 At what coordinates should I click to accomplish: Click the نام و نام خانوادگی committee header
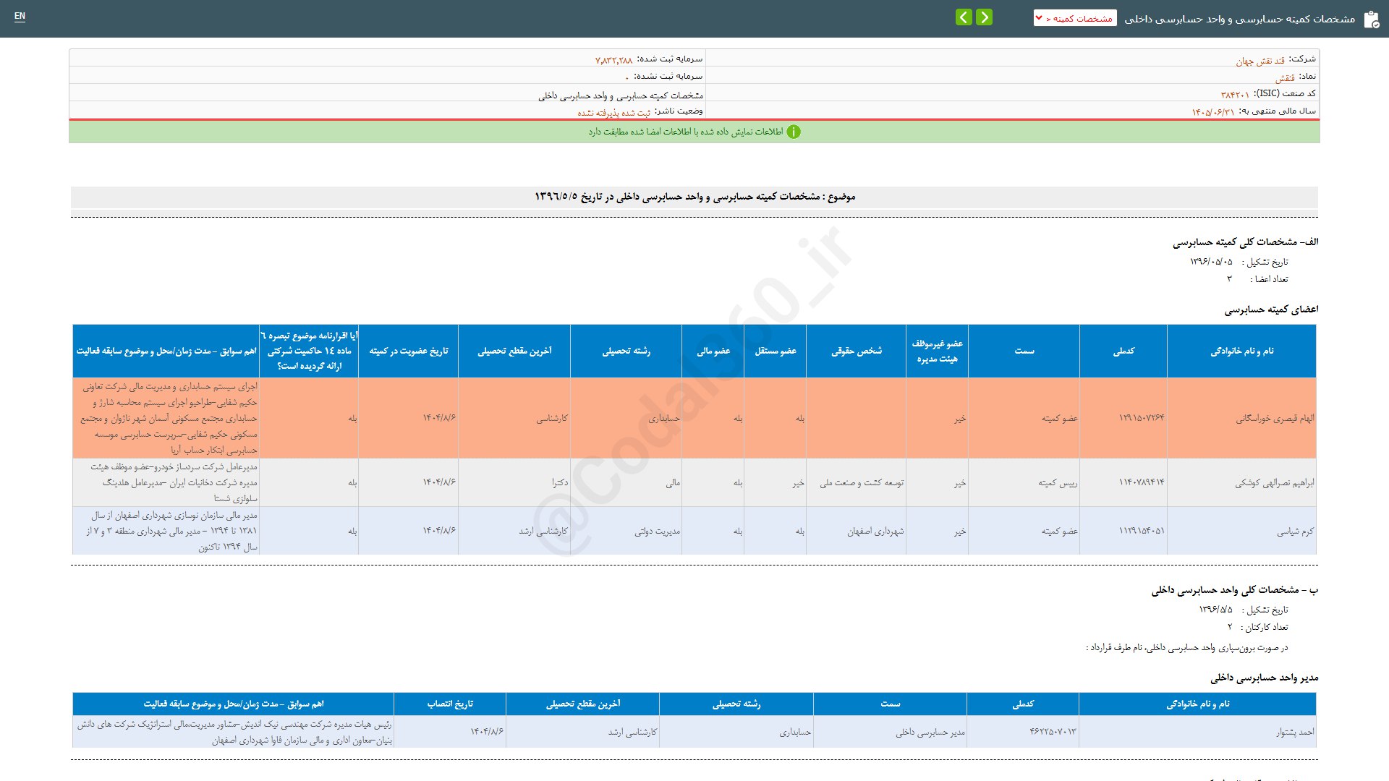click(x=1241, y=351)
